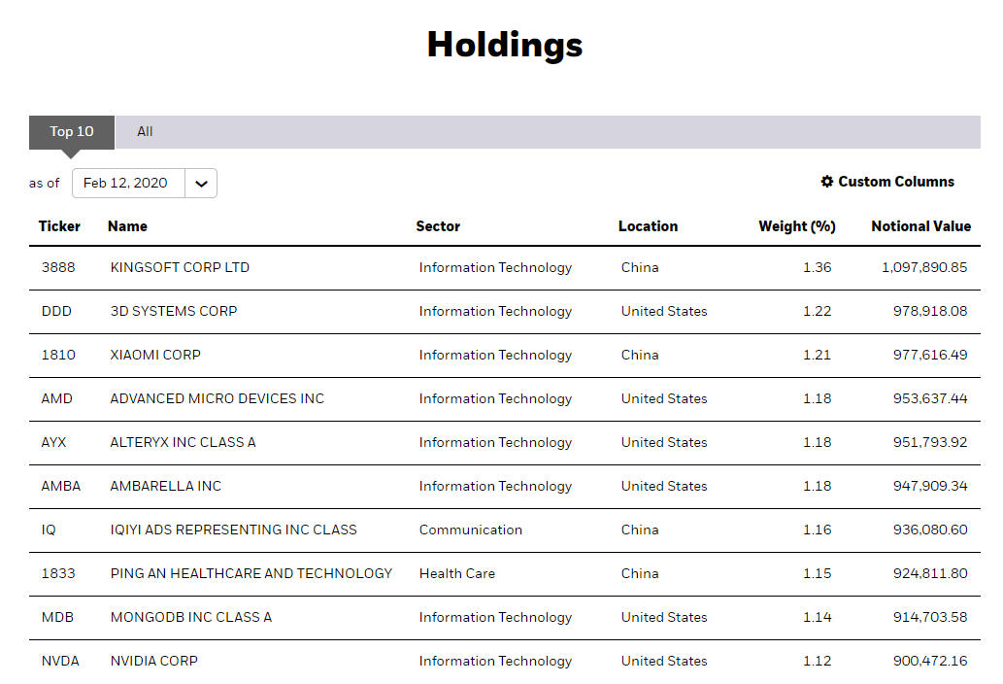Click ticker DDD cell

[x=56, y=311]
